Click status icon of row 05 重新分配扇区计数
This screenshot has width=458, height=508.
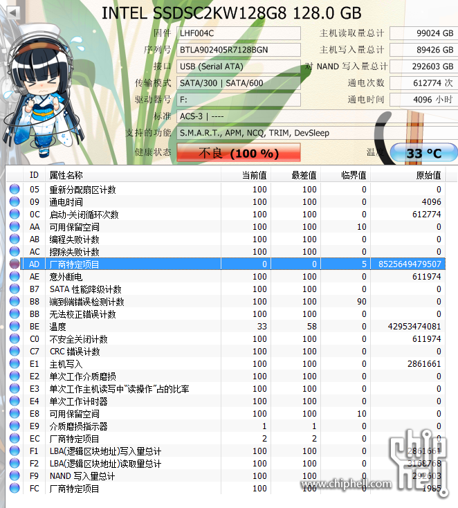(x=15, y=189)
